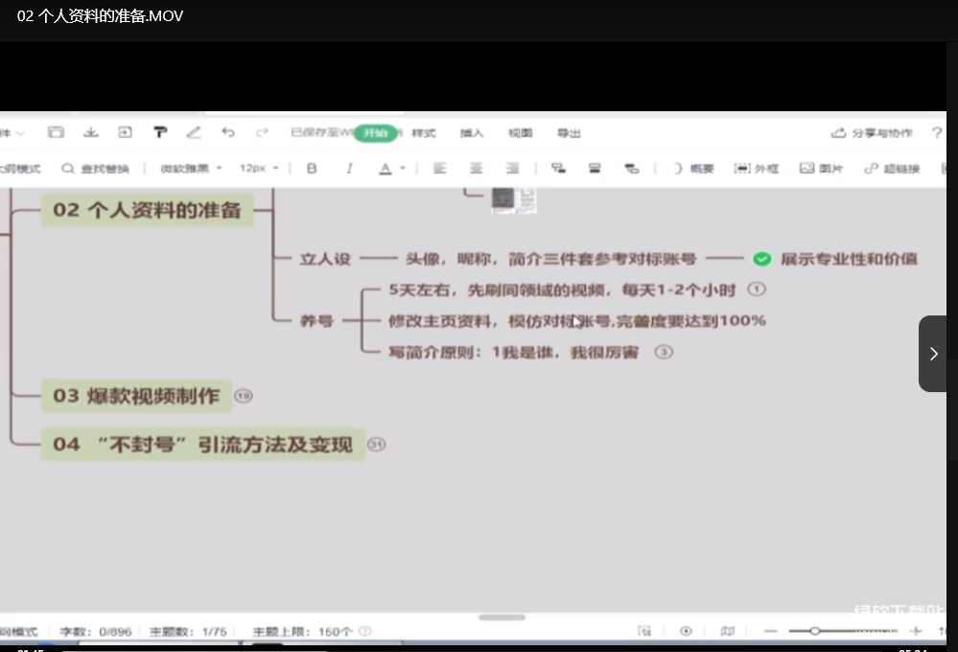Select the eraser clear-format icon
The width and height of the screenshot is (958, 652).
[x=194, y=132]
